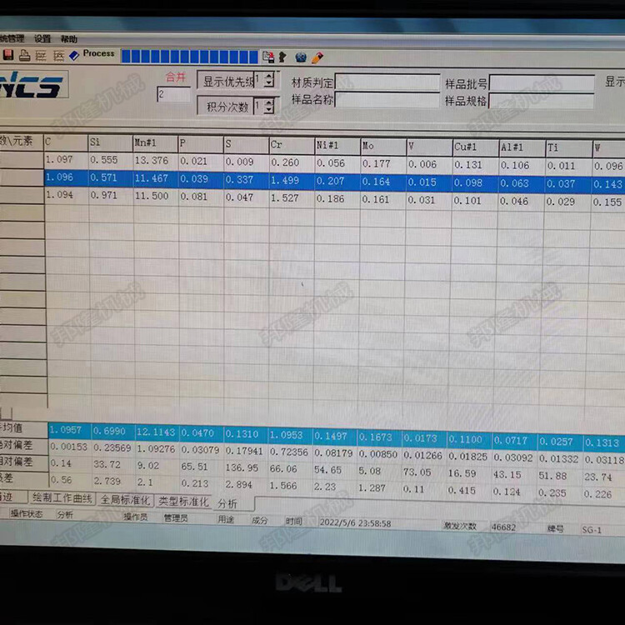Click the red floppy disk save icon
This screenshot has height=625, width=625.
click(8, 55)
